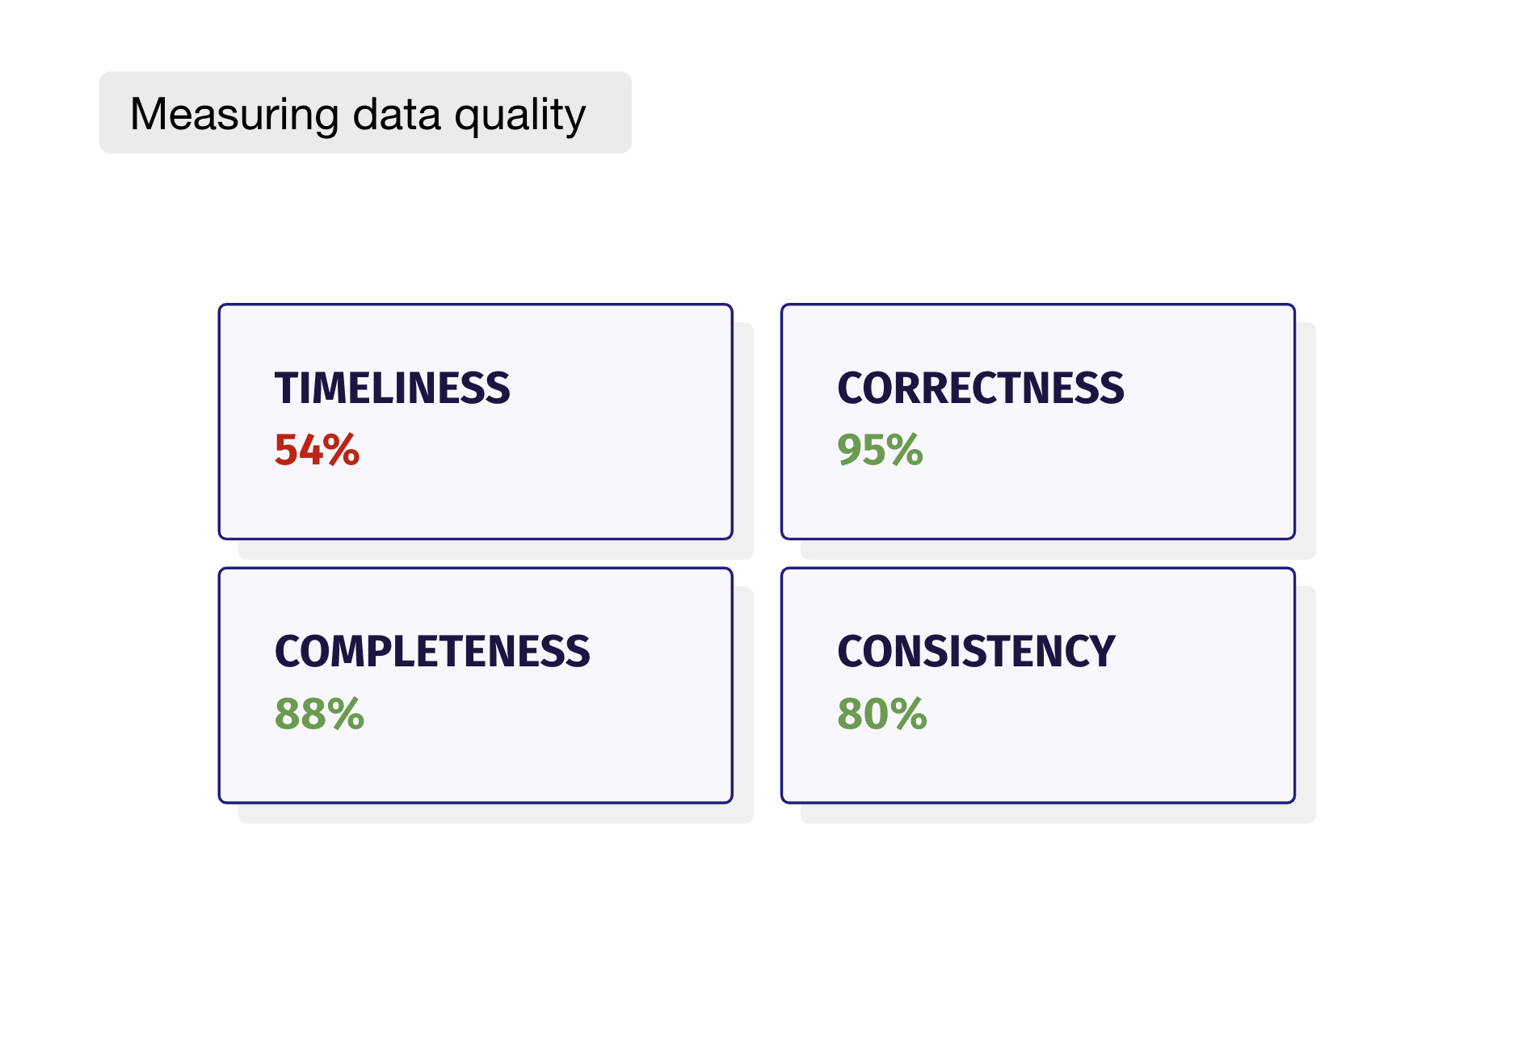Click the shadow beside the Correctness card

click(x=1306, y=440)
